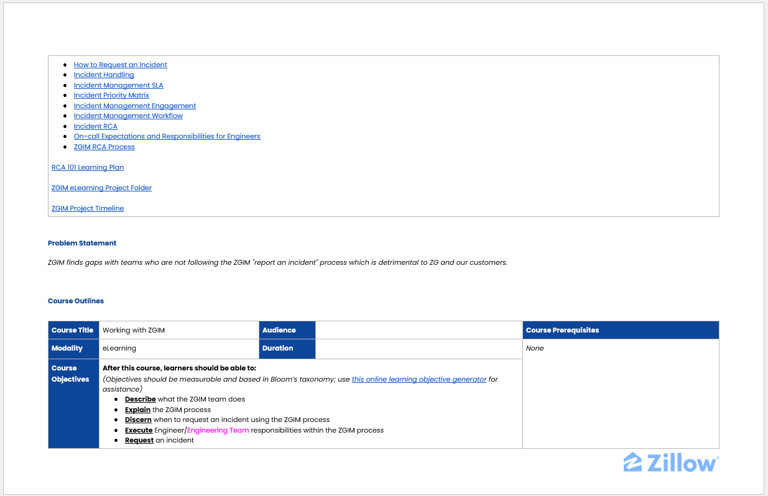The height and width of the screenshot is (496, 768).
Task: Open the Incident RCA link
Action: [x=95, y=126]
